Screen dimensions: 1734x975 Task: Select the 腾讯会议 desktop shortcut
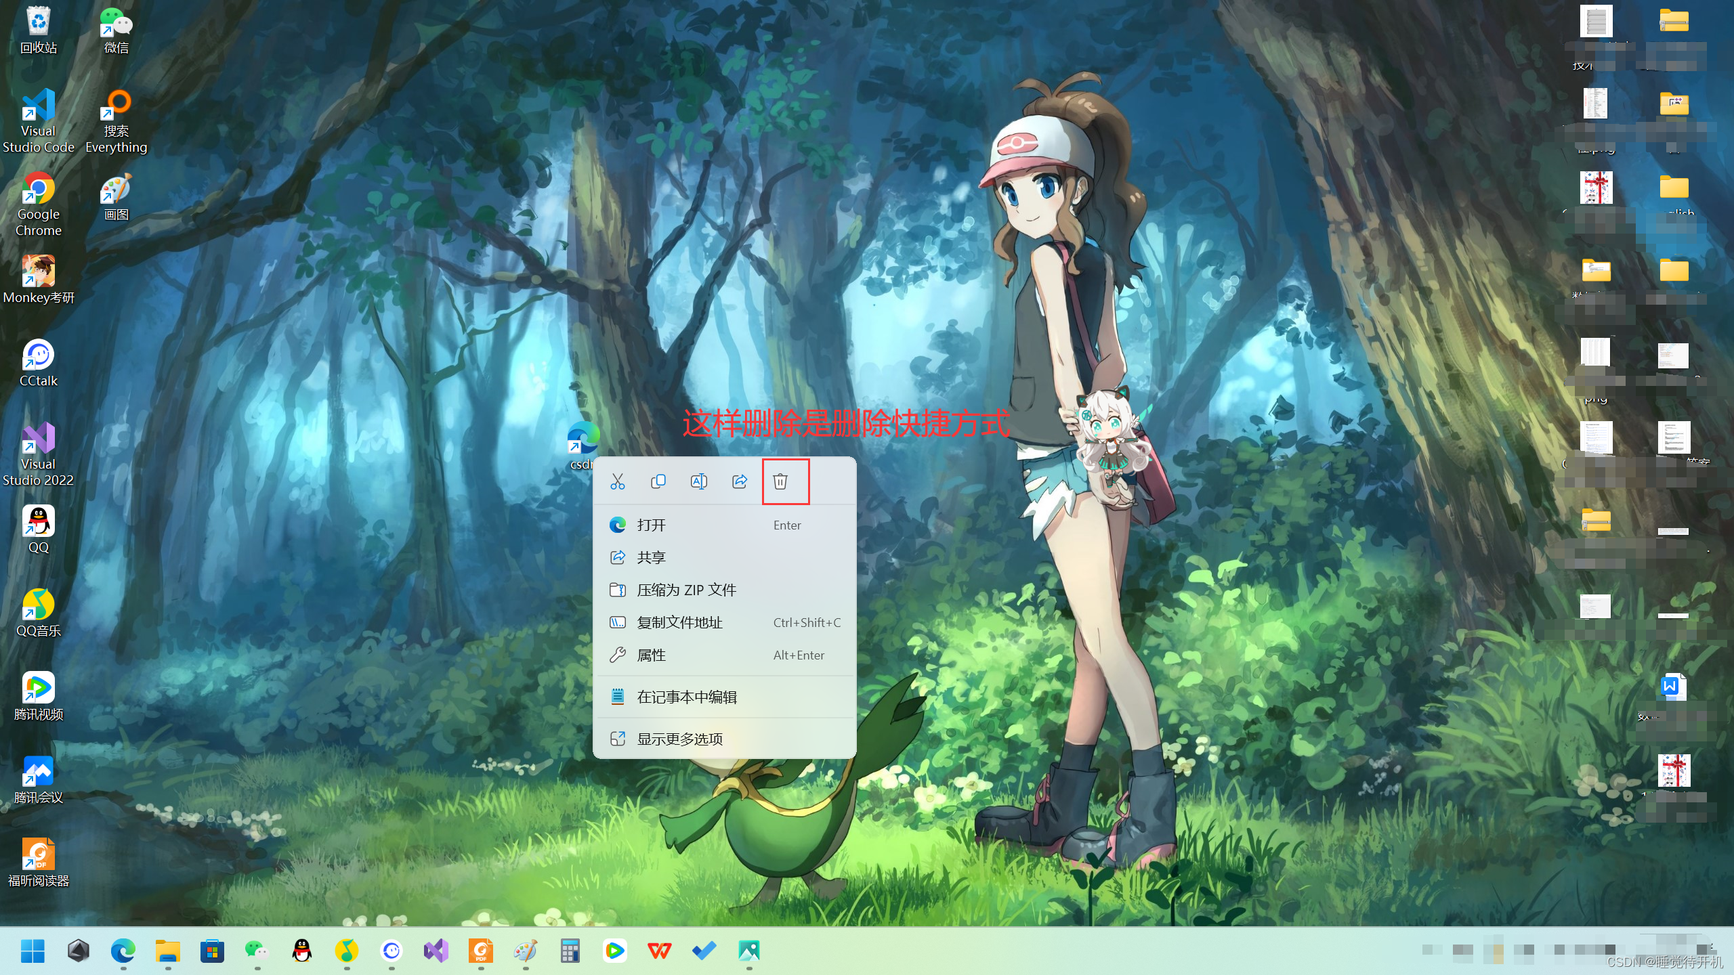pyautogui.click(x=39, y=779)
